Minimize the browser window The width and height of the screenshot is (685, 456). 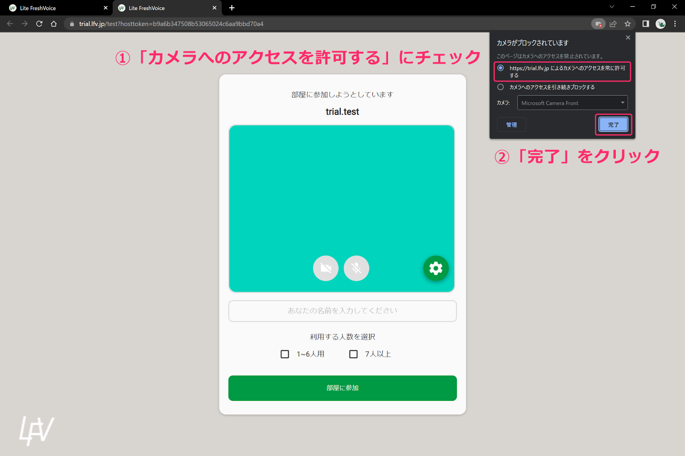632,7
